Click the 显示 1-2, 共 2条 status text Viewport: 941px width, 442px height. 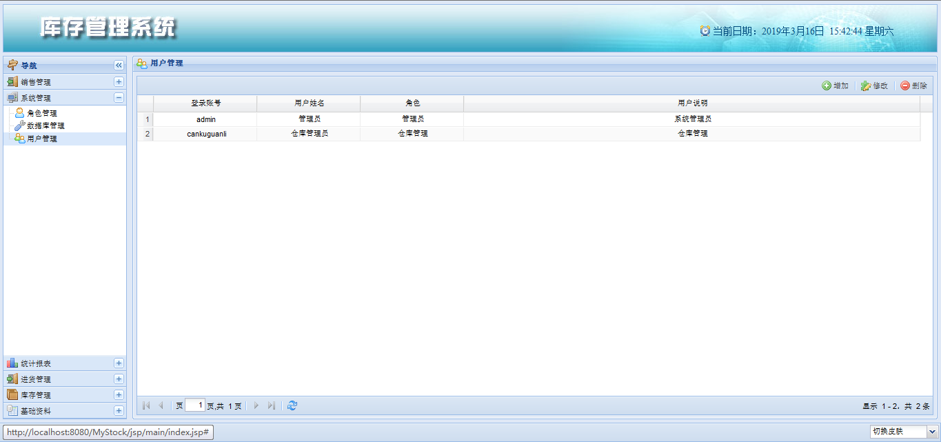(896, 406)
